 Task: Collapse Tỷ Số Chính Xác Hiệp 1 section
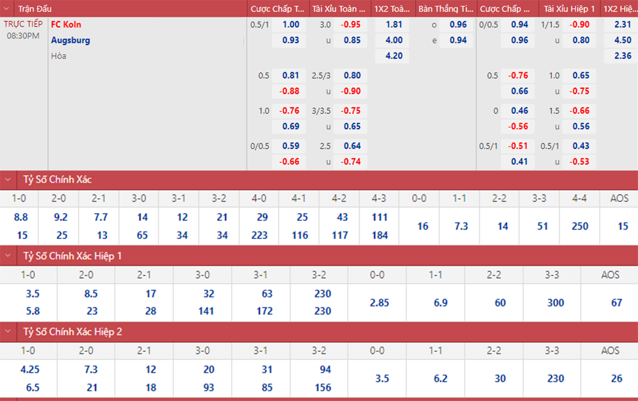(x=9, y=256)
